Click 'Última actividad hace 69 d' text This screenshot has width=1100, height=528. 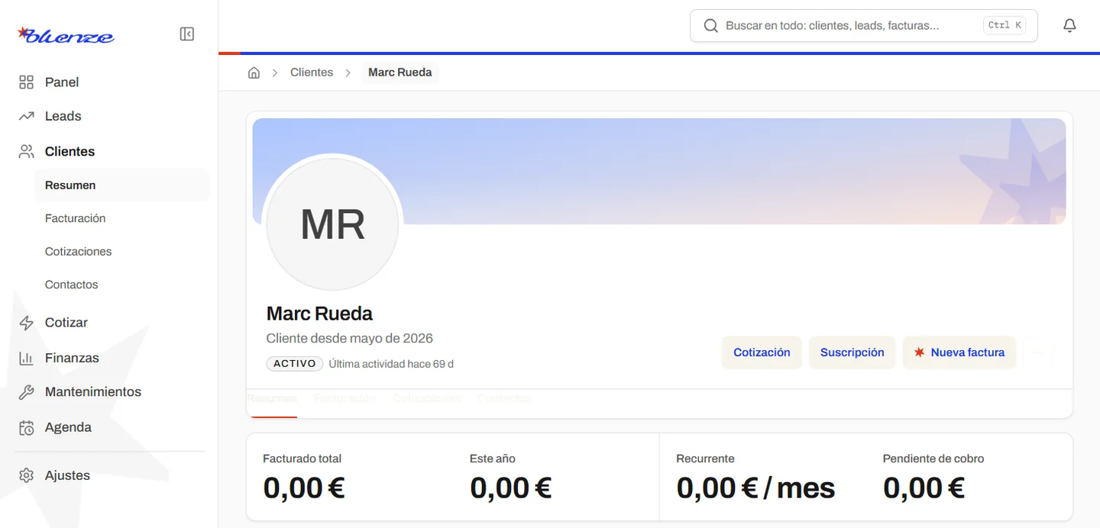[391, 364]
